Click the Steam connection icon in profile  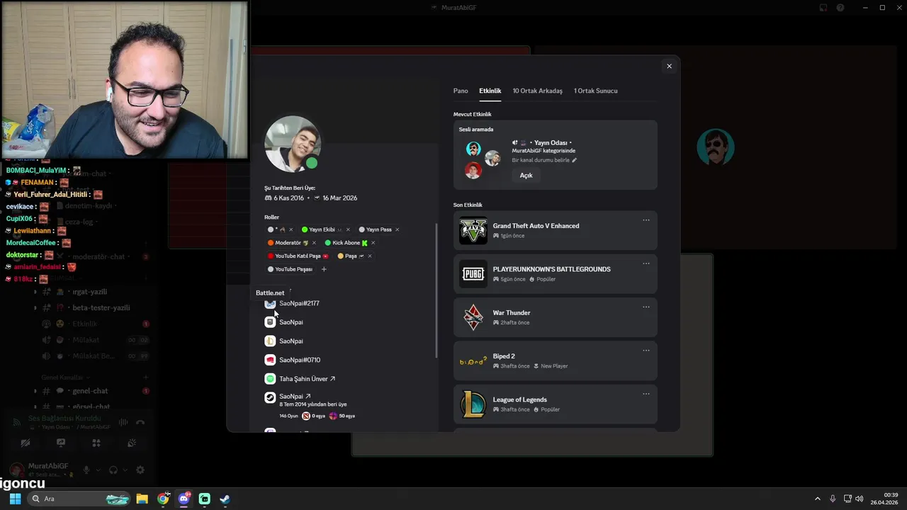pyautogui.click(x=270, y=397)
